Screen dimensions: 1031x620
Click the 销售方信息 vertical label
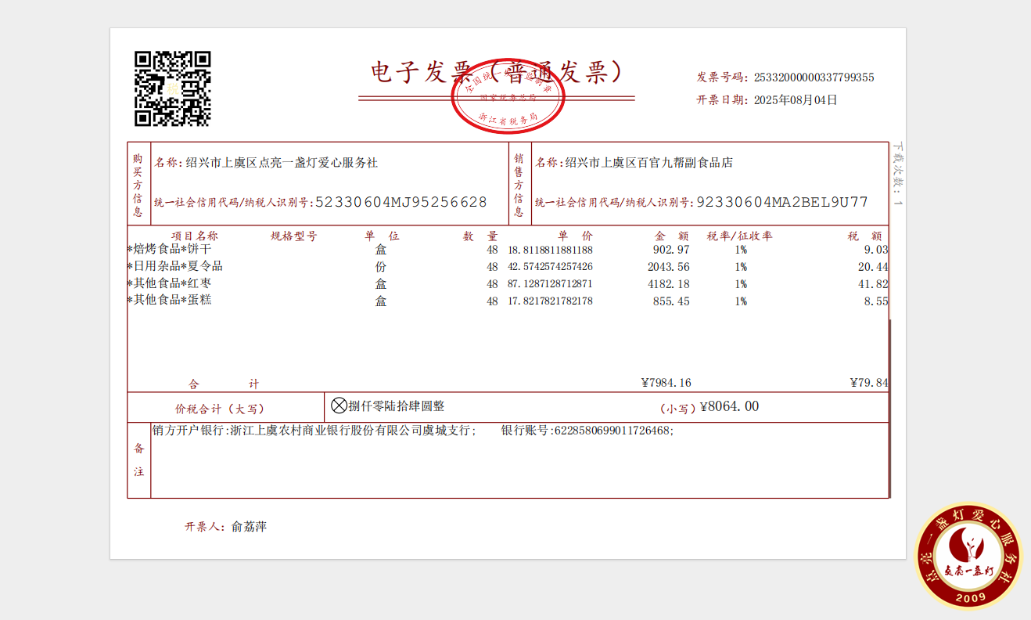[519, 185]
